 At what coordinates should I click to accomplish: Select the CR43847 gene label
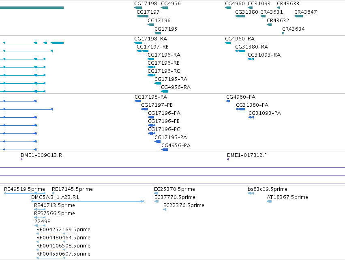306,12
